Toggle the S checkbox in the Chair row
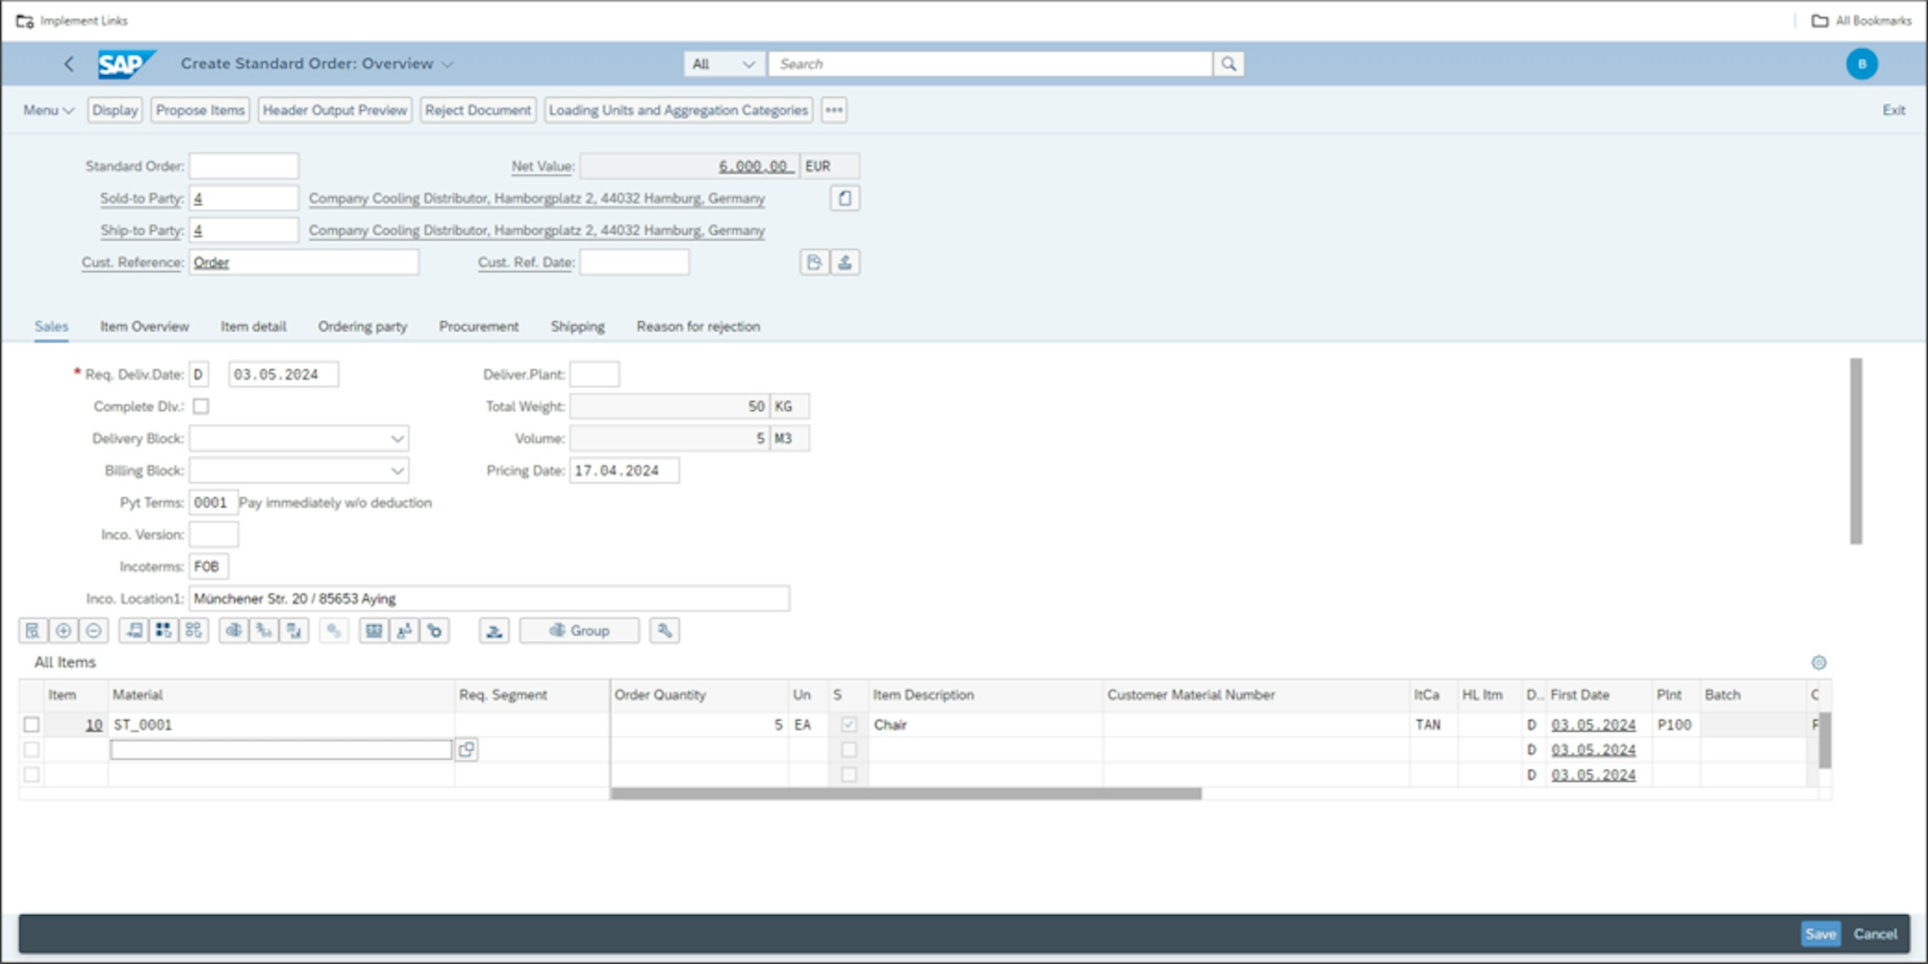 (x=849, y=724)
